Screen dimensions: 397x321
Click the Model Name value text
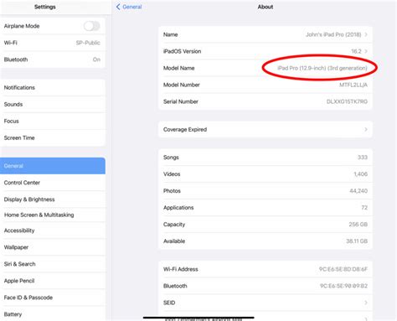tap(322, 68)
